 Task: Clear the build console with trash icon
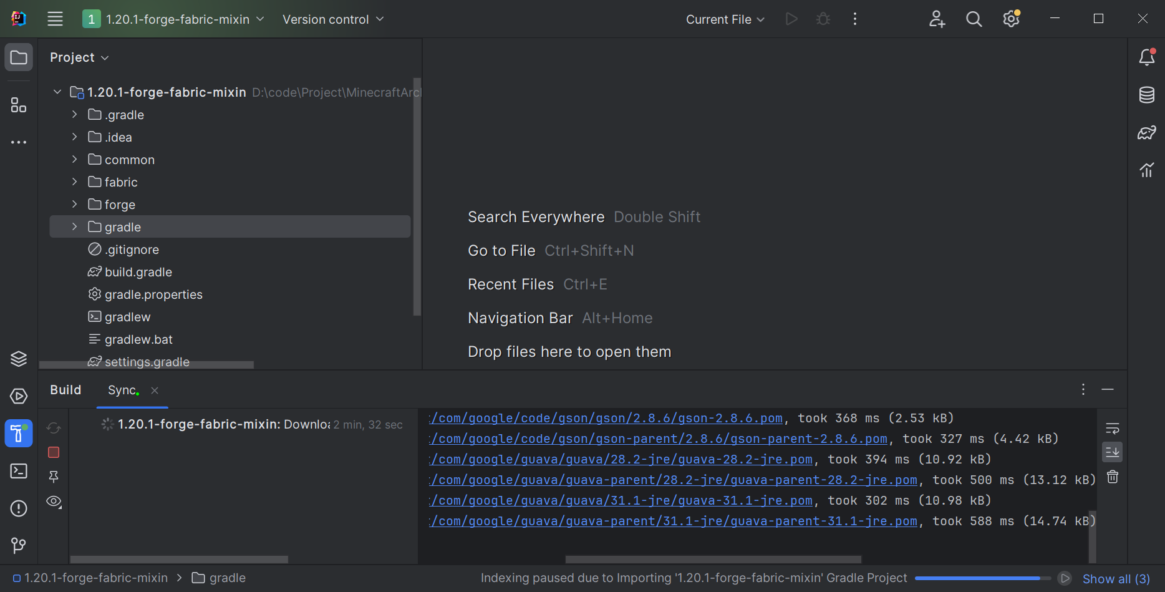point(1113,477)
